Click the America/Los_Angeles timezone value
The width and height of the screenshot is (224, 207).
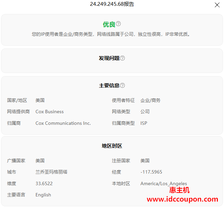coord(164,183)
